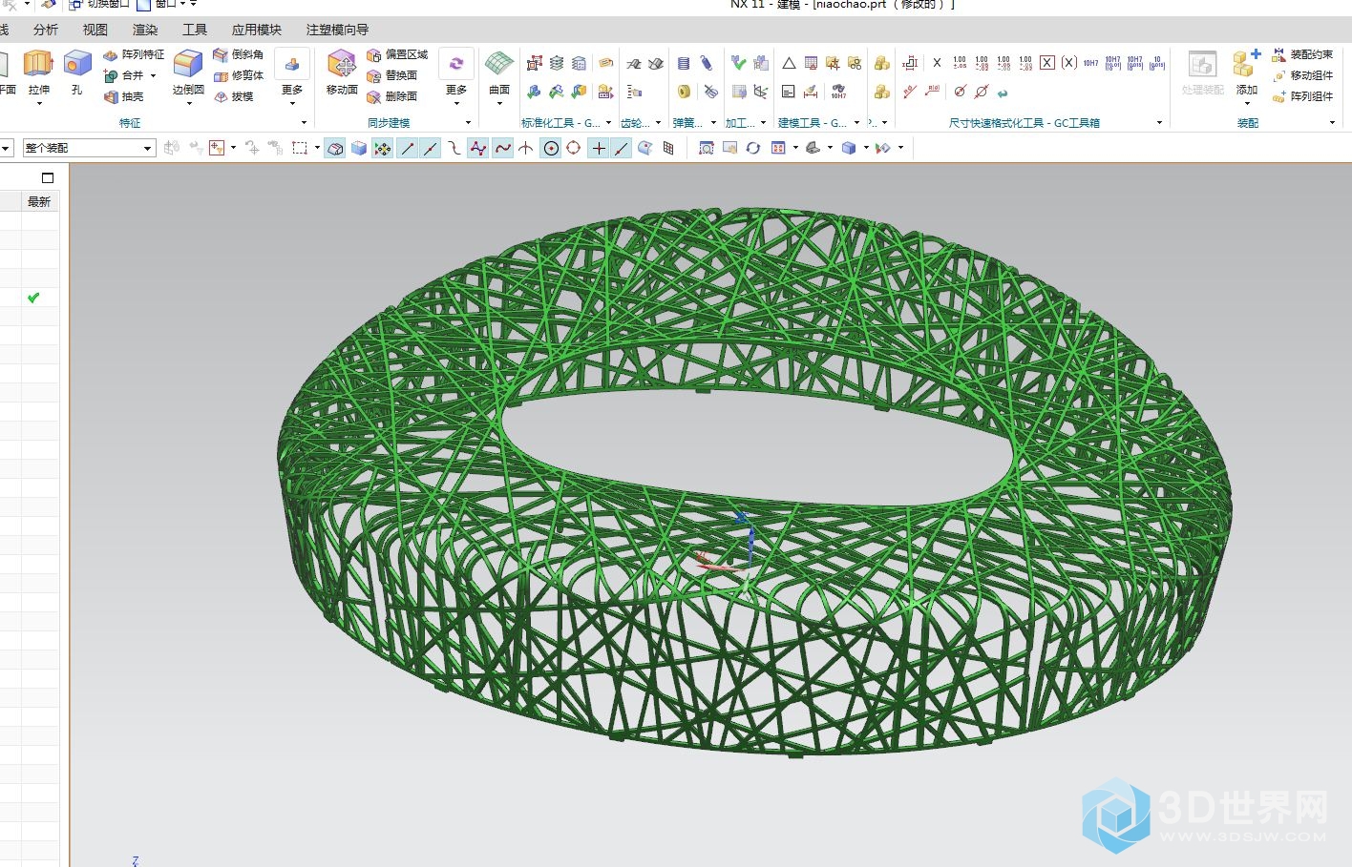Click the 装配 group label
Screen dimensions: 1352x867
pos(1247,123)
